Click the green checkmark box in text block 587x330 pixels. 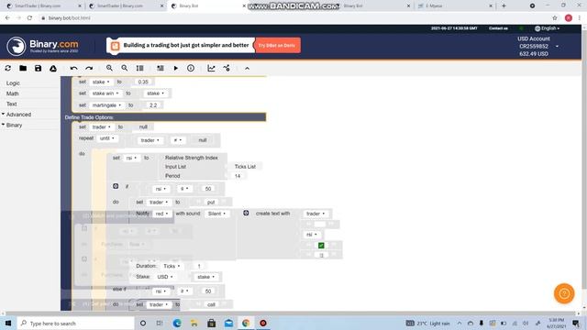[321, 246]
